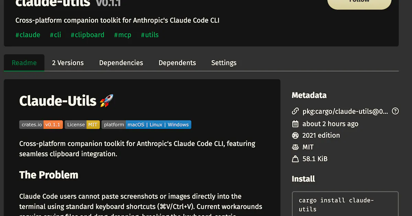This screenshot has height=216, width=412.
Task: Open the Dependencies tab
Action: (x=121, y=63)
